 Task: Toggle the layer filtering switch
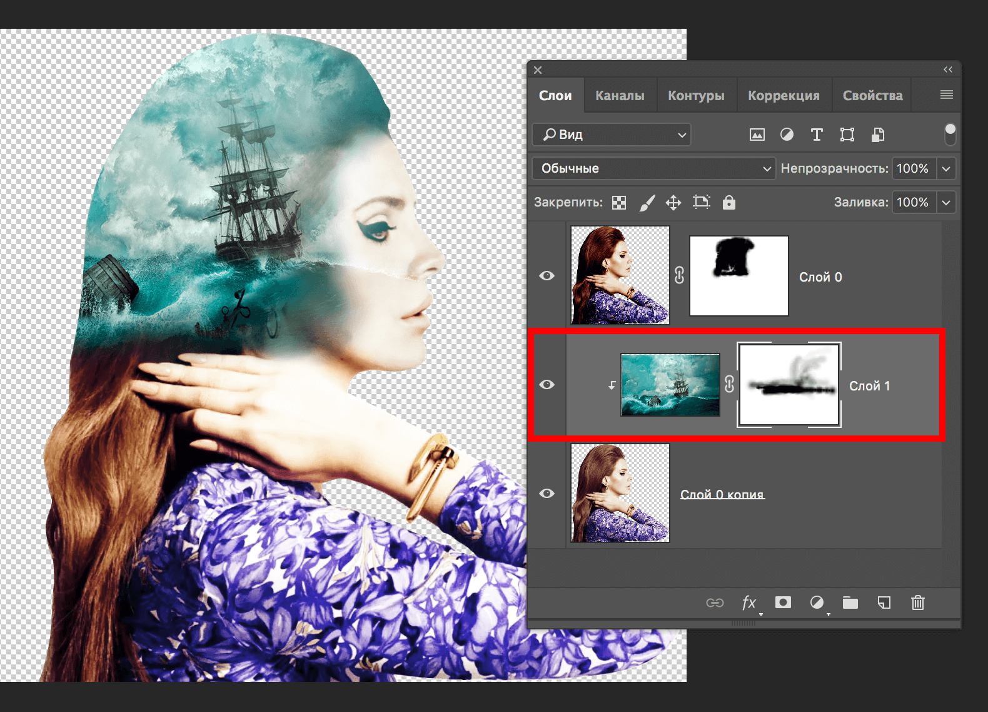(950, 134)
